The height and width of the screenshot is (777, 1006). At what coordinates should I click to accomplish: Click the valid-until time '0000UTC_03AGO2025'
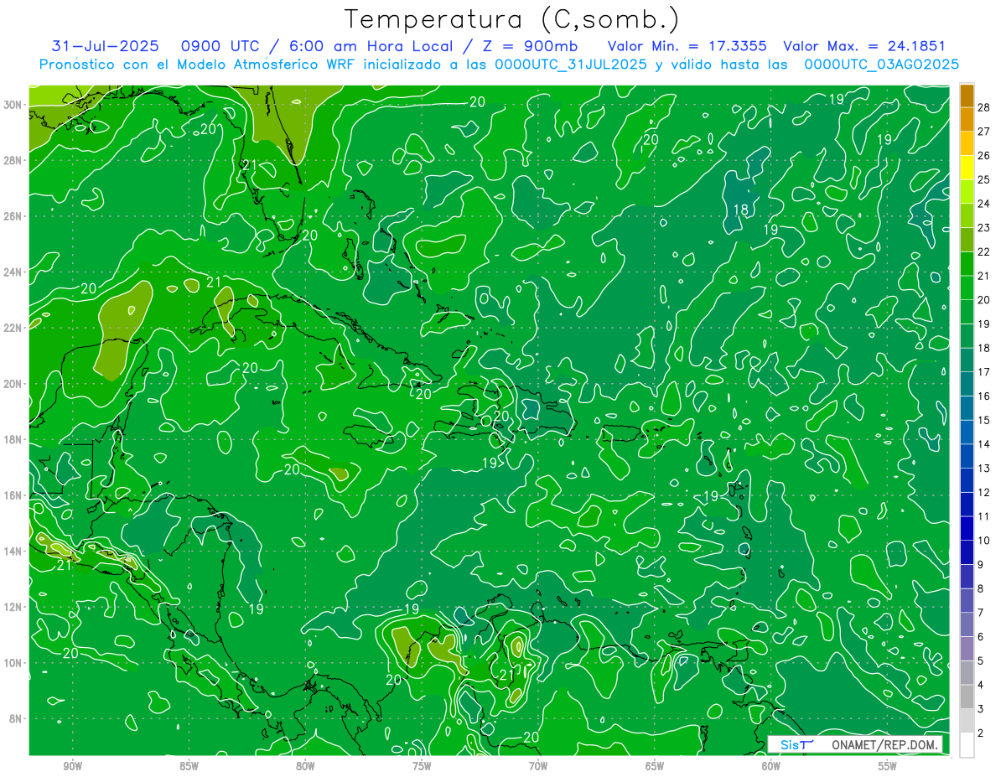click(x=881, y=65)
